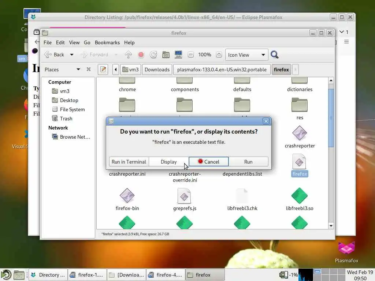The width and height of the screenshot is (375, 281).
Task: Select the firefox script file icon
Action: (299, 162)
